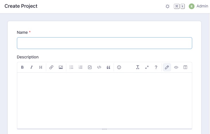Viewport: 210px width, 134px height.
Task: Switch to write mode with pencil icon
Action: pos(167,67)
